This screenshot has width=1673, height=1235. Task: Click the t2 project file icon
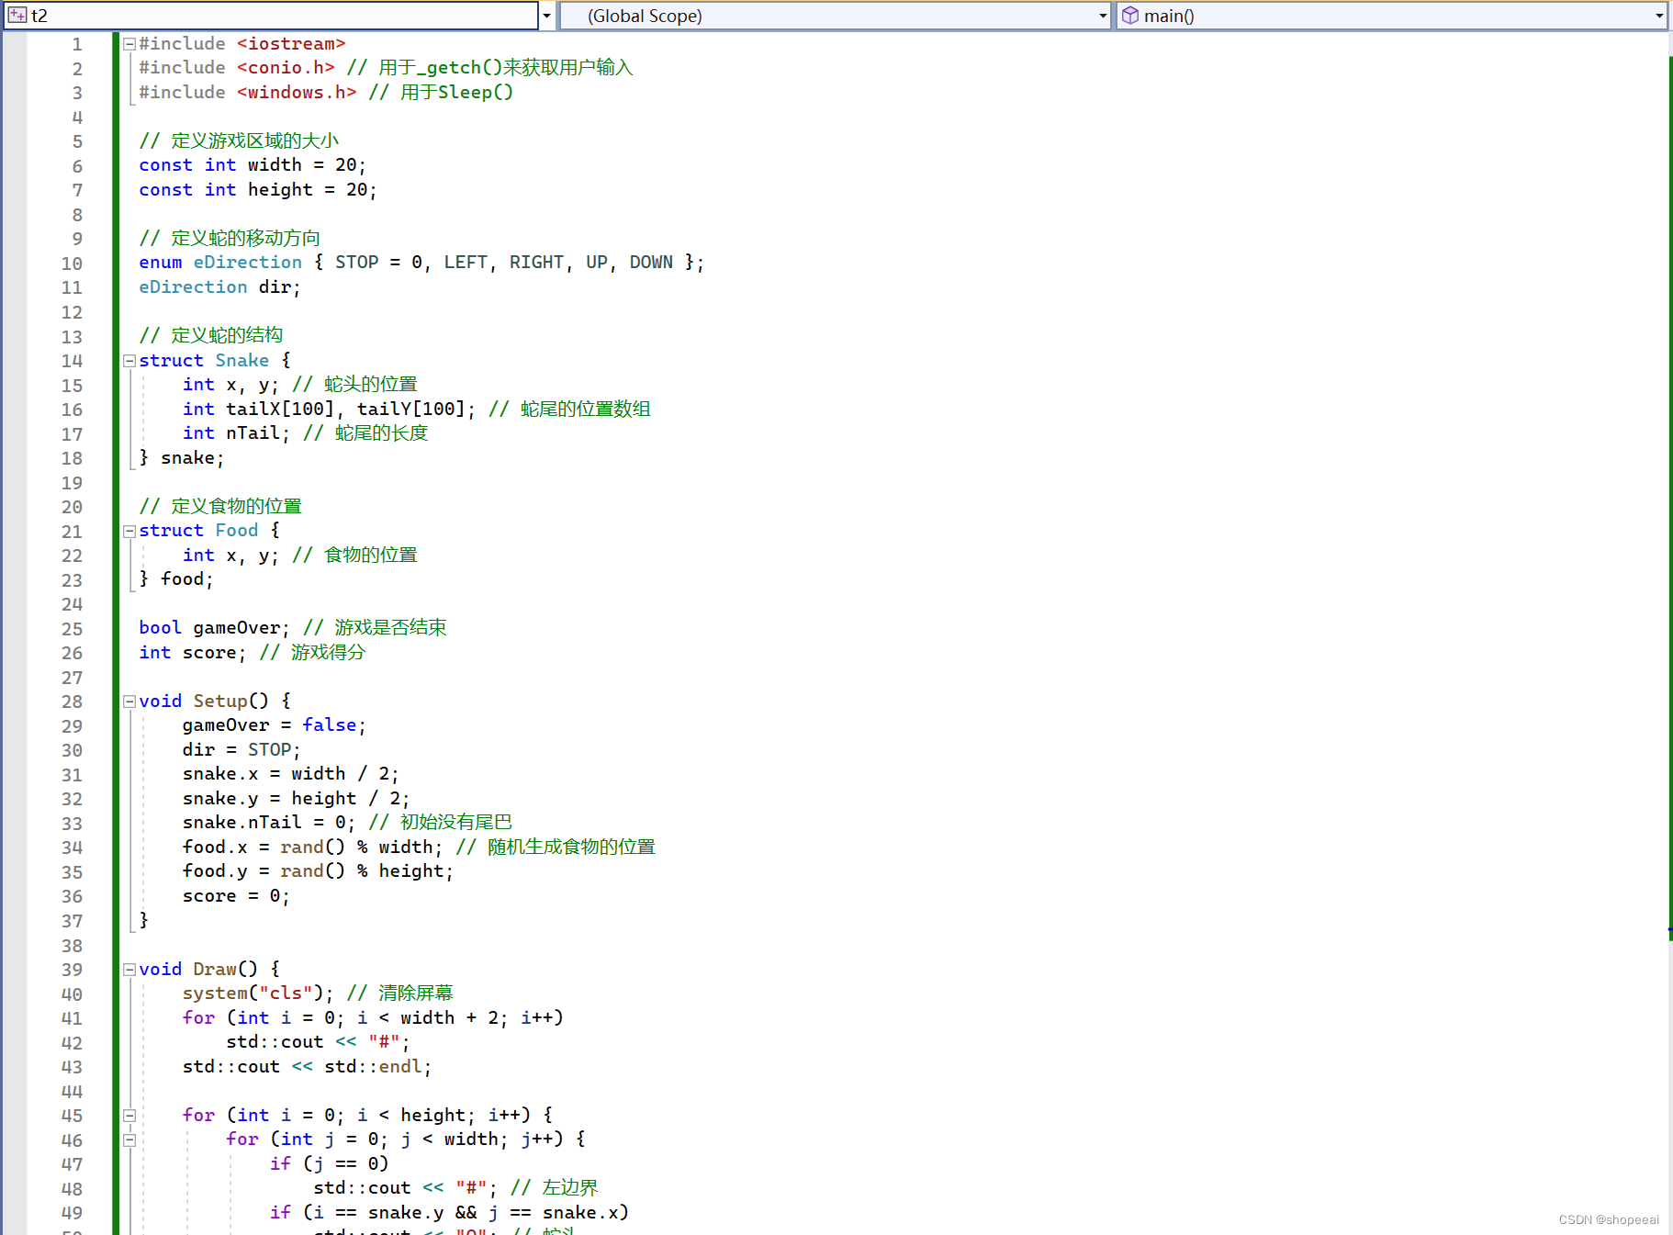click(x=17, y=16)
